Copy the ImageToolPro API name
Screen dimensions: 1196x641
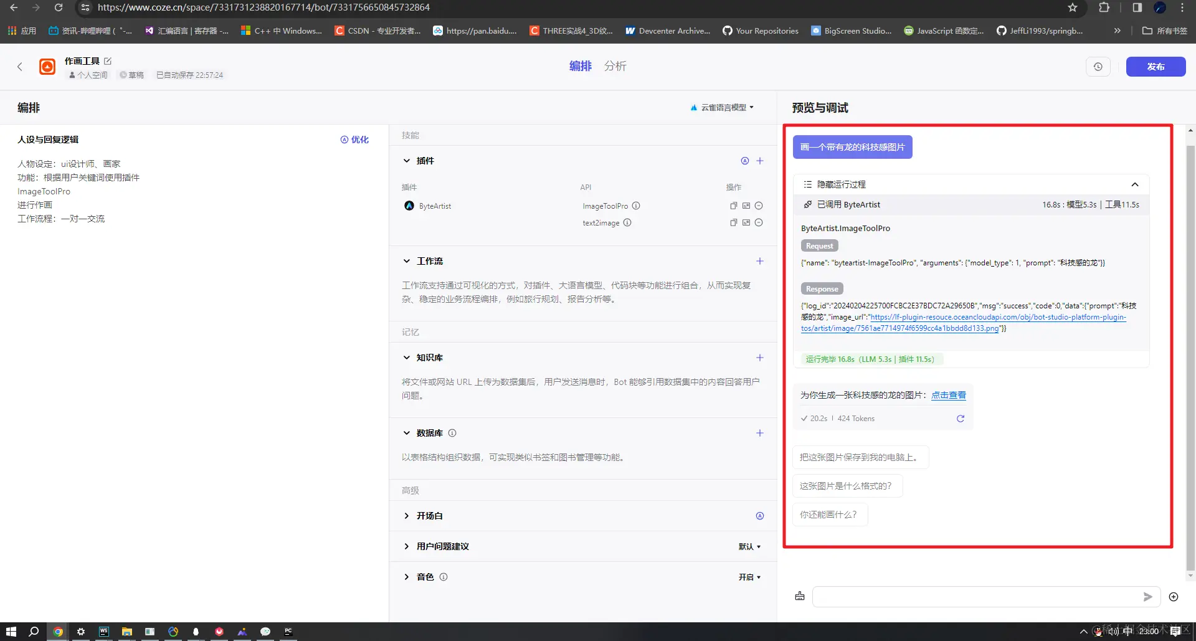733,206
